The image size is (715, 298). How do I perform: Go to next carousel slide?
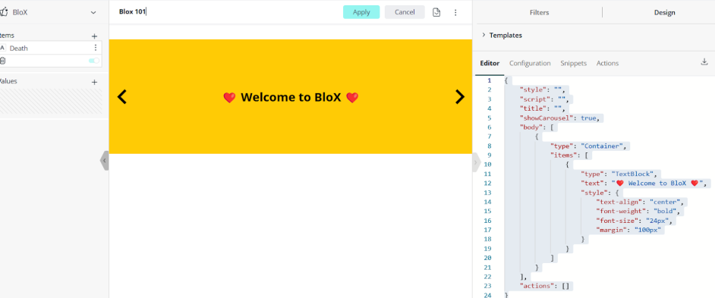click(x=460, y=96)
